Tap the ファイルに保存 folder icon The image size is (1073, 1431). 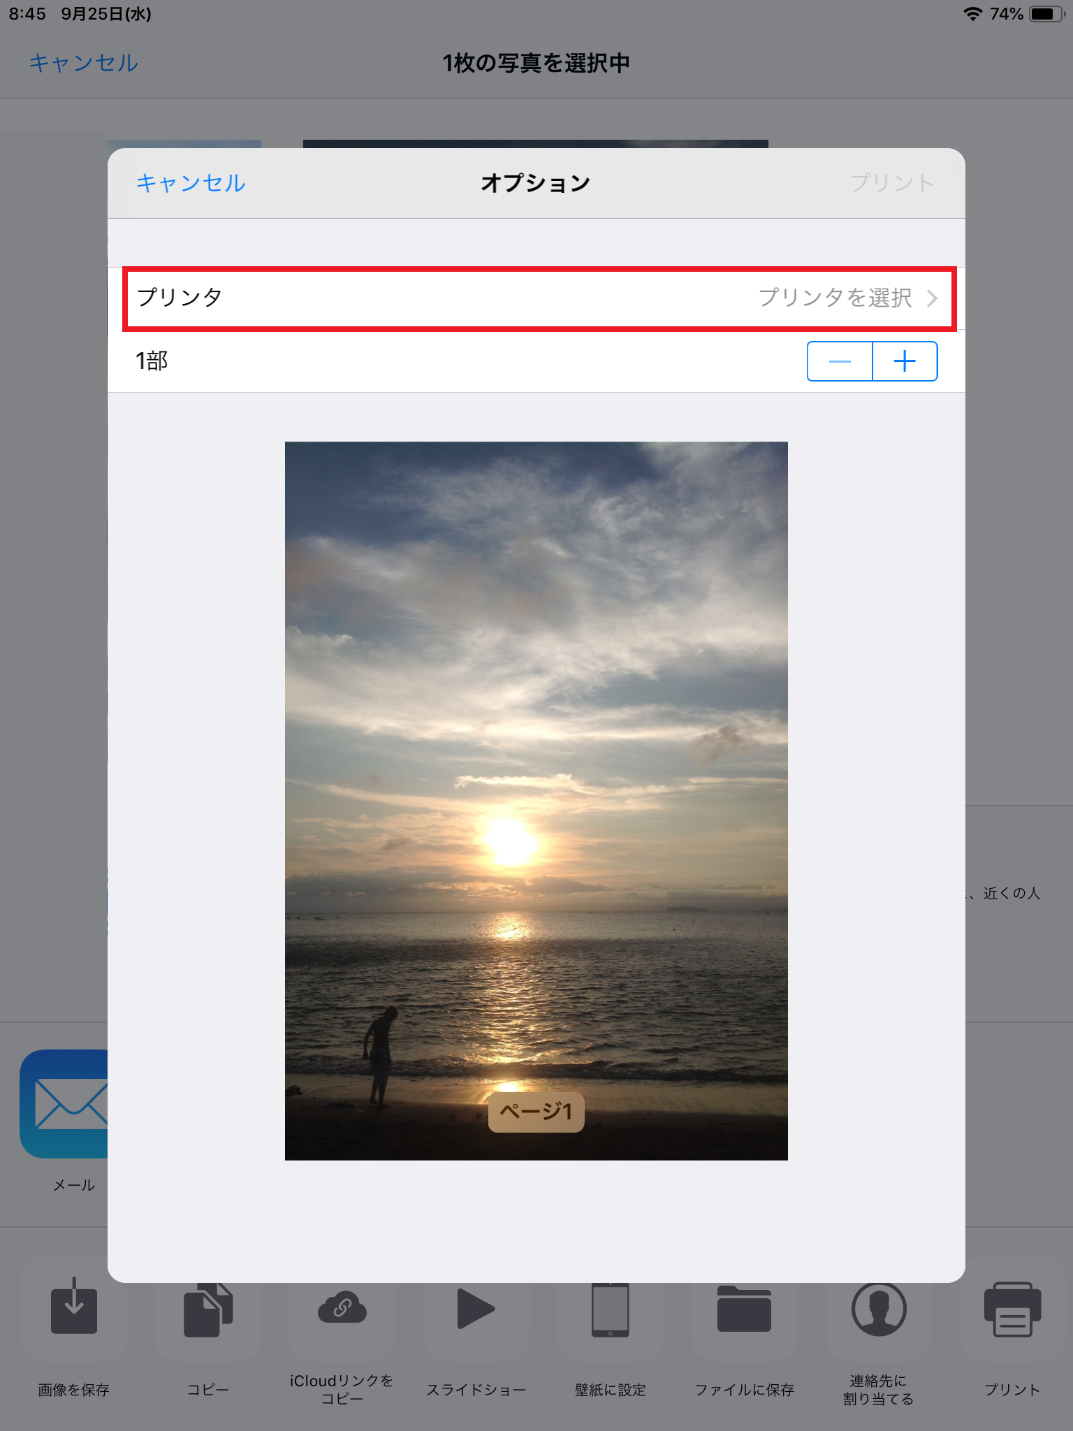744,1309
